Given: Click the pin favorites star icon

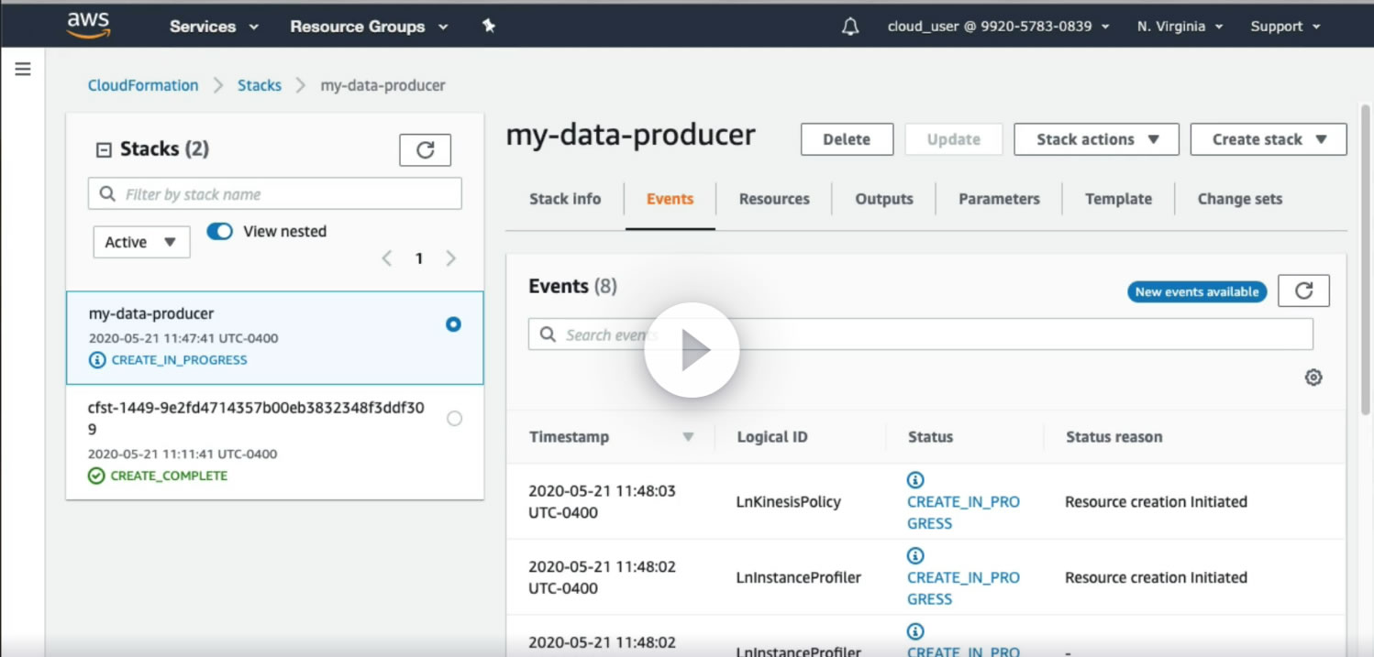Looking at the screenshot, I should (x=489, y=27).
